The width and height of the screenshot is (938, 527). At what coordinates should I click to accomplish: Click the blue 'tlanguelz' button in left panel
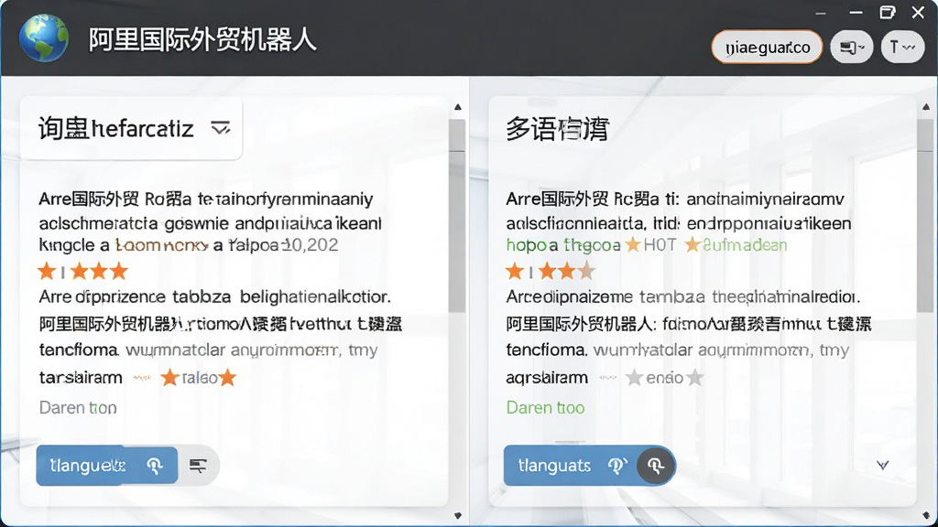point(107,466)
